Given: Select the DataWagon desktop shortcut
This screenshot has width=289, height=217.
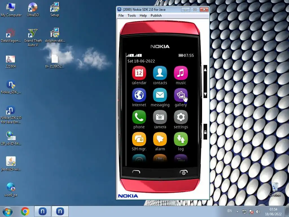Looking at the screenshot, I should 11,35.
